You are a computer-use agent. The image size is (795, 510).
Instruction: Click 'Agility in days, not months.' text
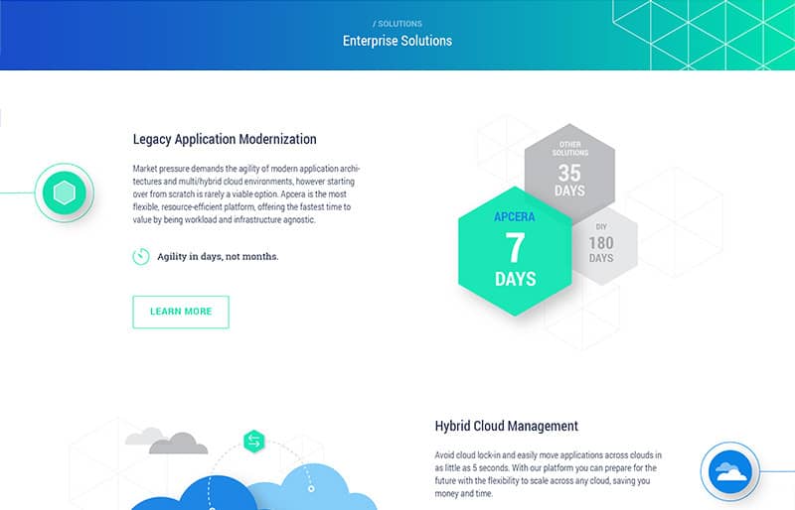pyautogui.click(x=218, y=256)
